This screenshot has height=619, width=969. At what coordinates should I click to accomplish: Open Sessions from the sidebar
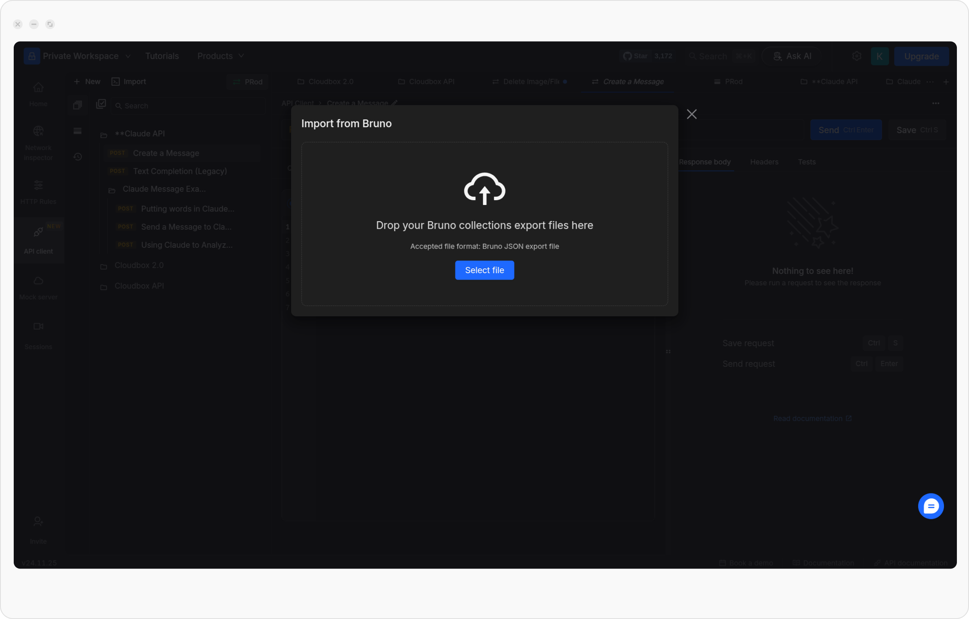tap(38, 335)
